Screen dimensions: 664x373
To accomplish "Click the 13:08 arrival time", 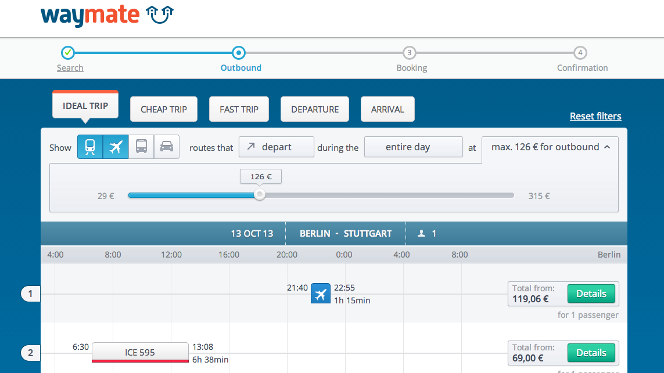I will [203, 347].
